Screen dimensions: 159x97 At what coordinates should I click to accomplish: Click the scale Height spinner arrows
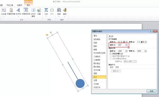(x=126, y=51)
